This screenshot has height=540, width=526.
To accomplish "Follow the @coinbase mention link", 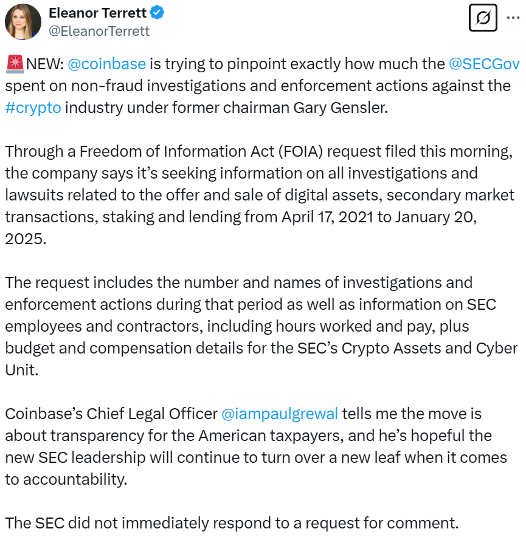I will [x=106, y=63].
